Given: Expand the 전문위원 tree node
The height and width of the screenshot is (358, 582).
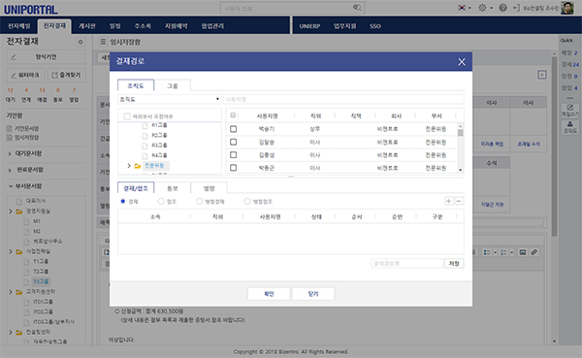Looking at the screenshot, I should (x=129, y=166).
